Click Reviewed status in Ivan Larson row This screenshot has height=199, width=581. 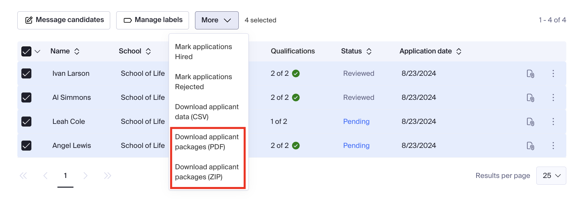tap(359, 73)
